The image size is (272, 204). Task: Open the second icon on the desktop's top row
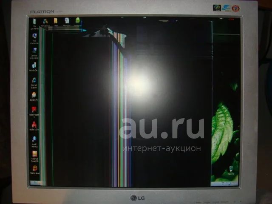coord(45,22)
